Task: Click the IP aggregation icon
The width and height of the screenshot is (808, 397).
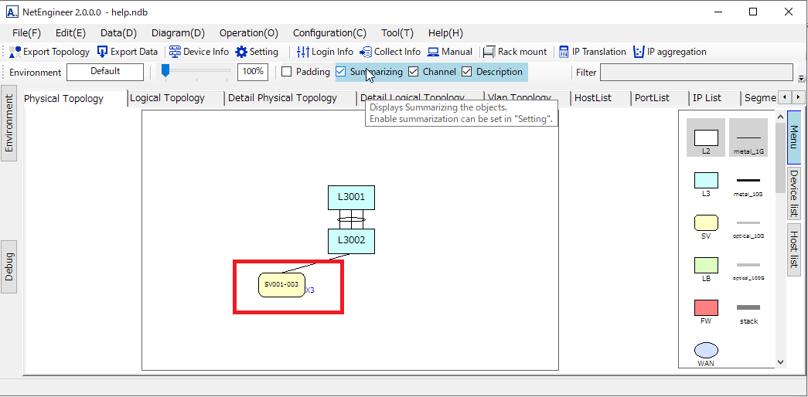Action: pos(639,52)
